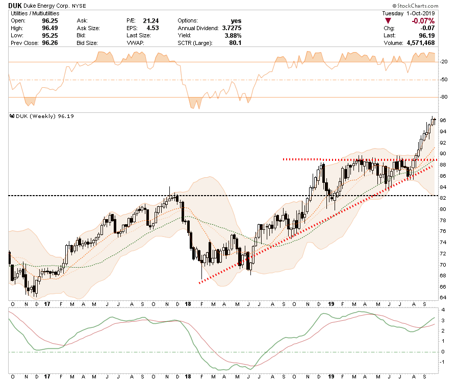Click the Duke Energy Corp. company name
459x381 pixels.
[x=46, y=6]
